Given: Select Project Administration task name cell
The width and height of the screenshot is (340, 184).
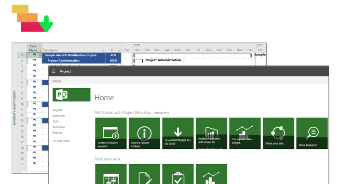Looking at the screenshot, I should (74, 61).
